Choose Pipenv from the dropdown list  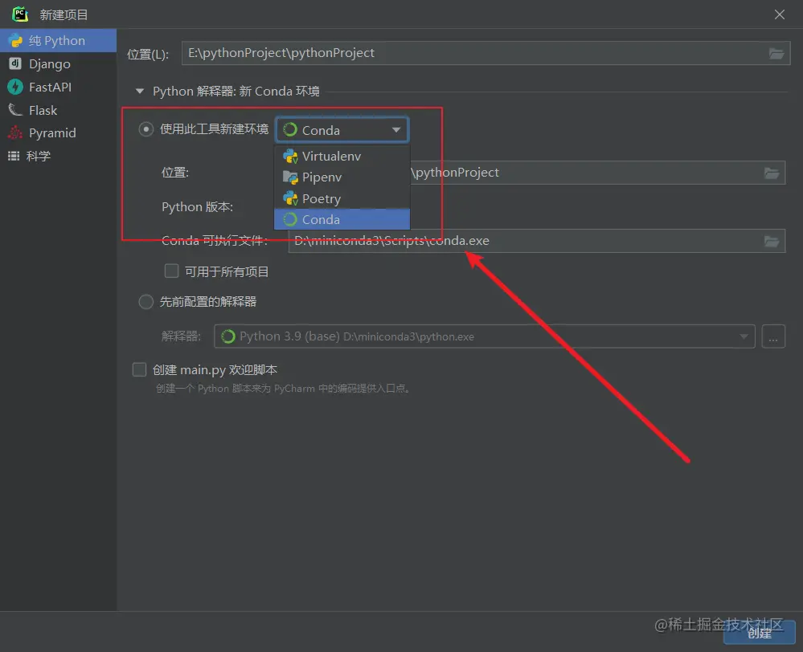[342, 177]
